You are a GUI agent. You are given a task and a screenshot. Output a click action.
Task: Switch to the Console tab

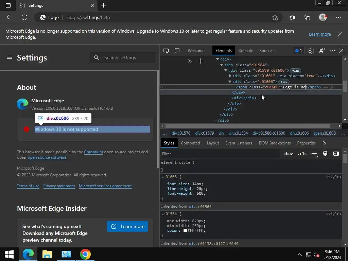click(x=245, y=51)
